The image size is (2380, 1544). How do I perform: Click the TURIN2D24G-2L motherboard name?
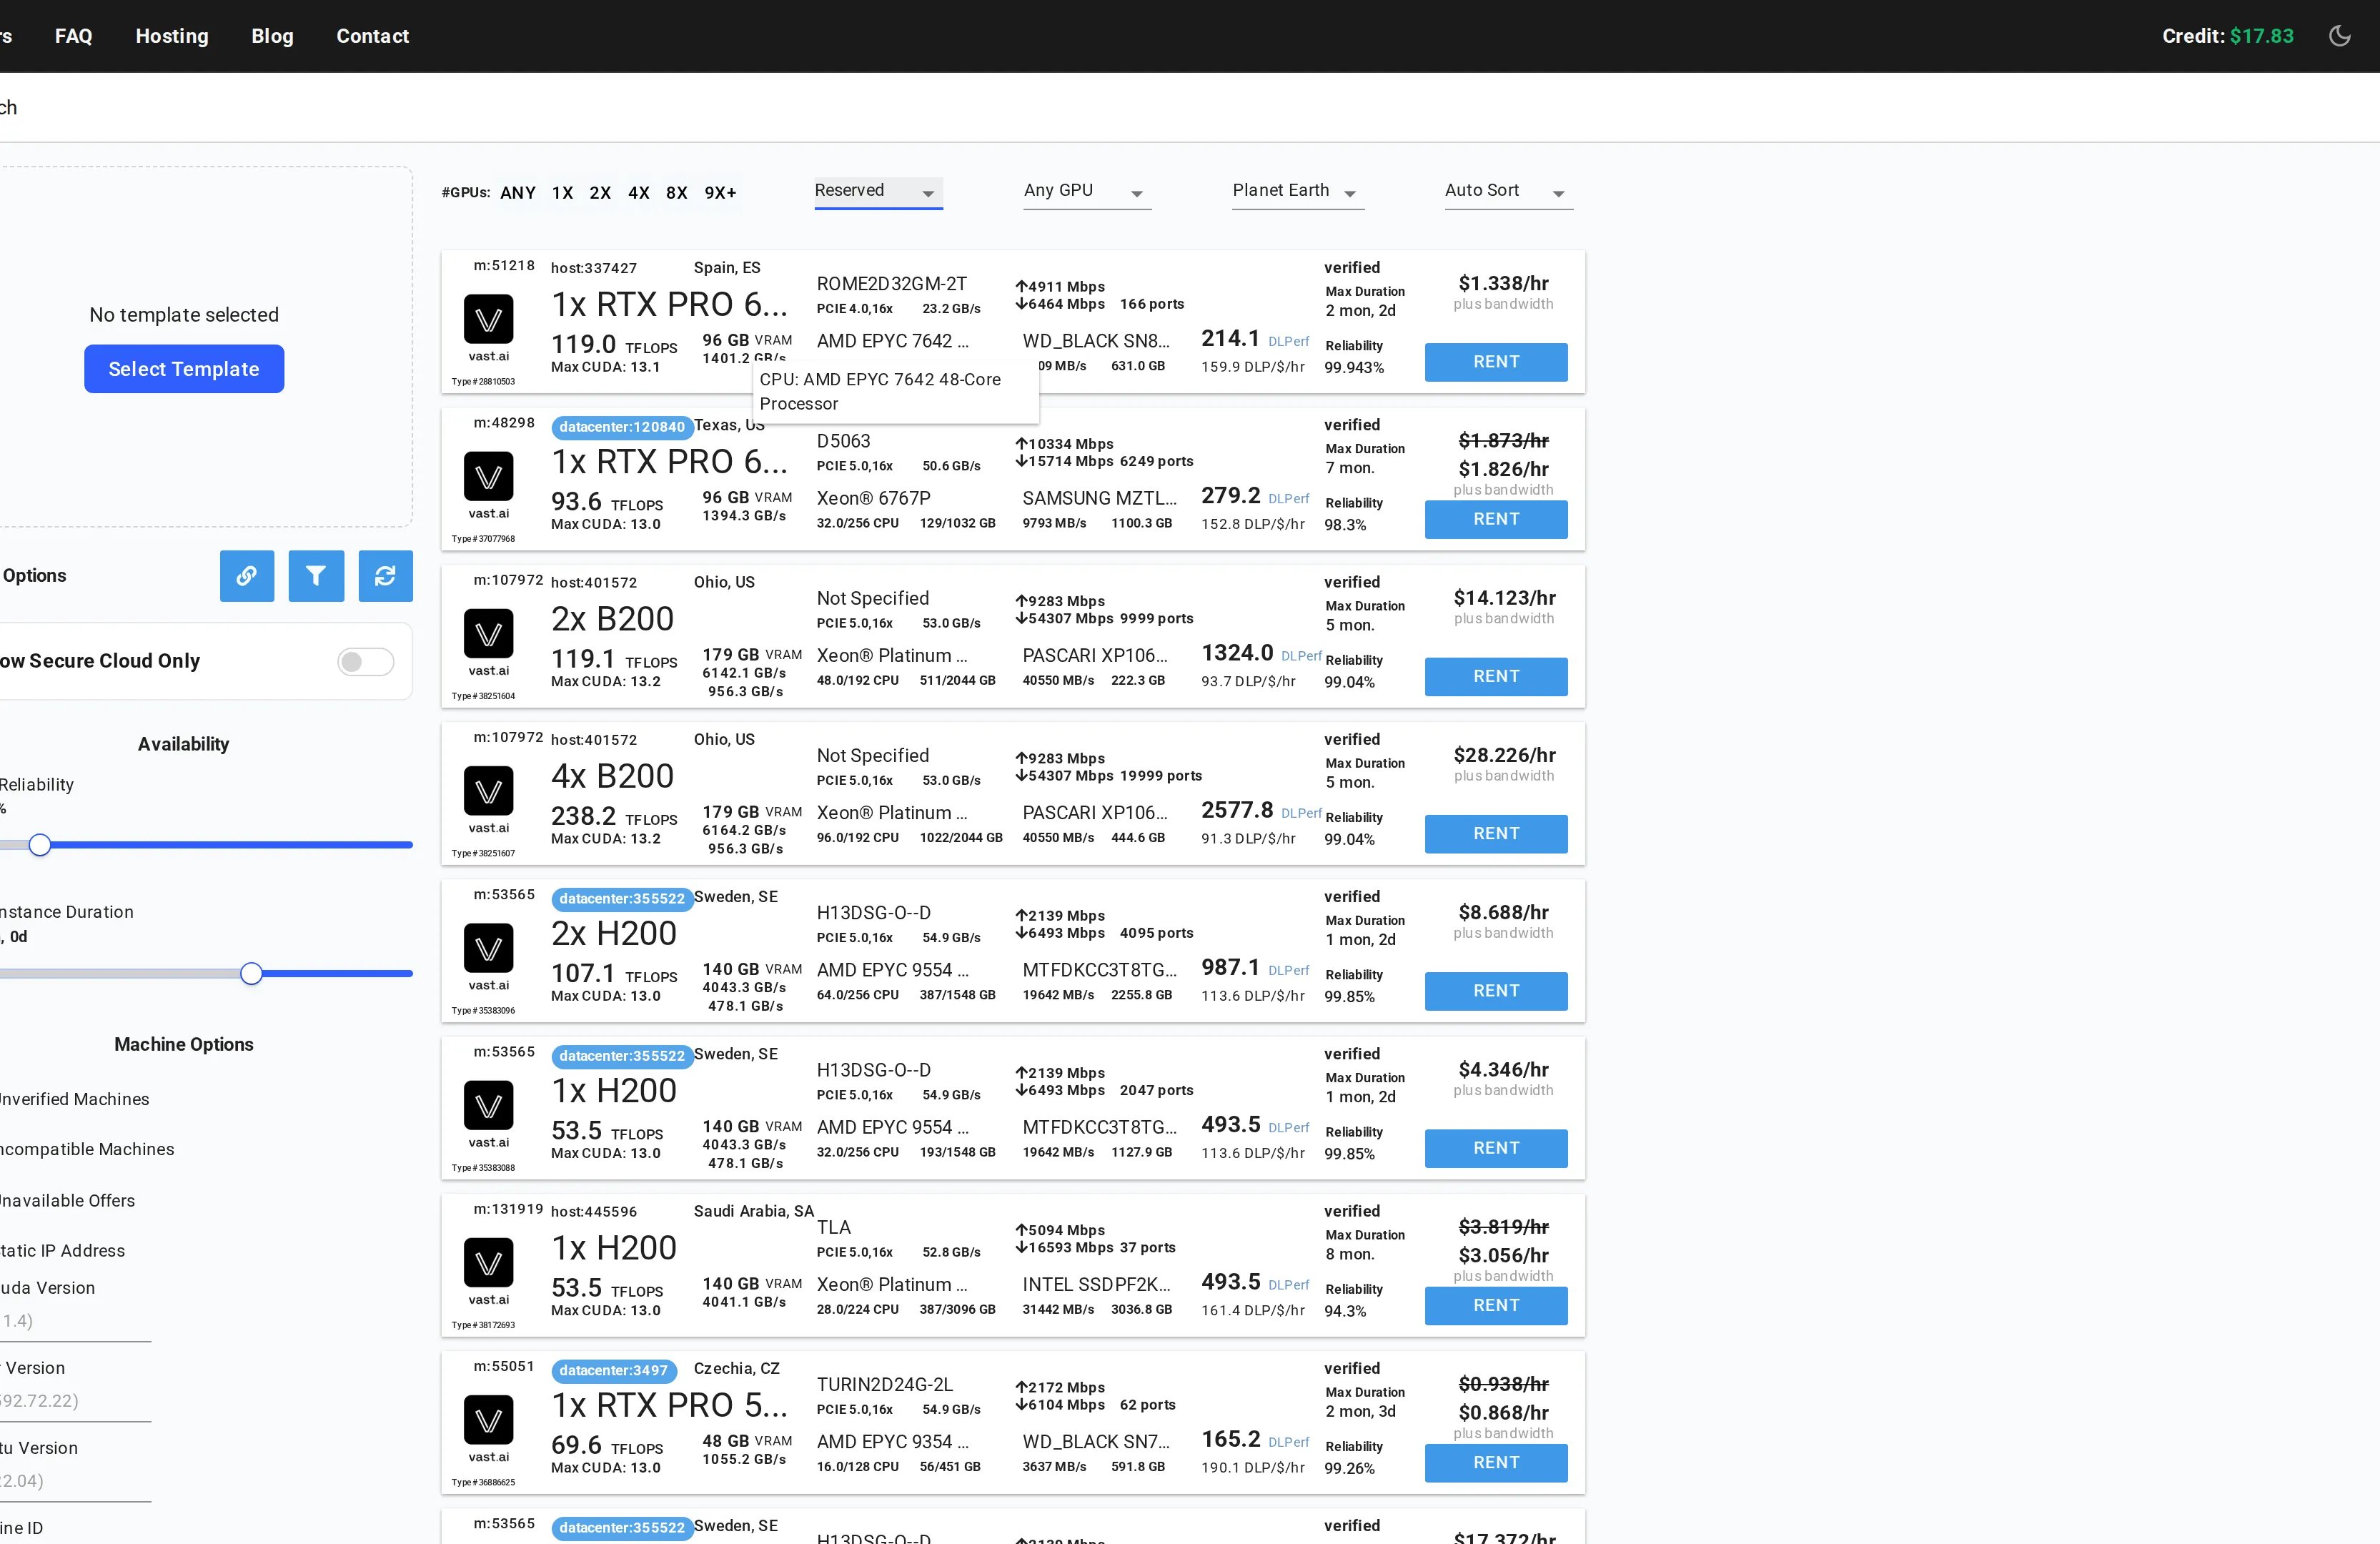(885, 1385)
